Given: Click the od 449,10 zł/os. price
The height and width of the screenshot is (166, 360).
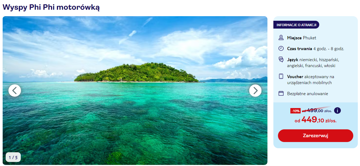Looking at the screenshot, I should (x=315, y=120).
